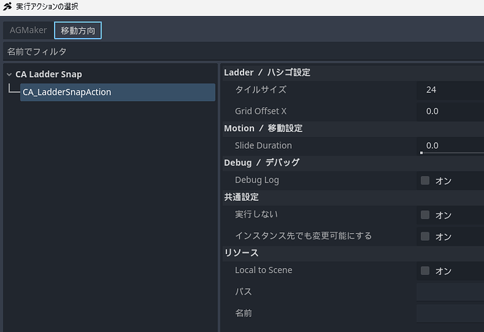Select the 移動方向 tab
This screenshot has width=484, height=332.
(x=78, y=31)
